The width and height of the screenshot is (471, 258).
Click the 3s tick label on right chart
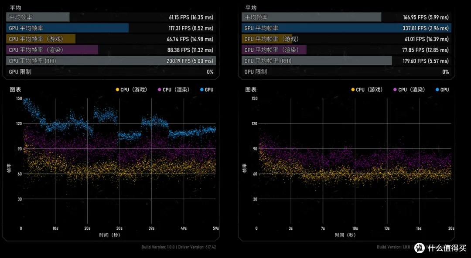coord(290,228)
